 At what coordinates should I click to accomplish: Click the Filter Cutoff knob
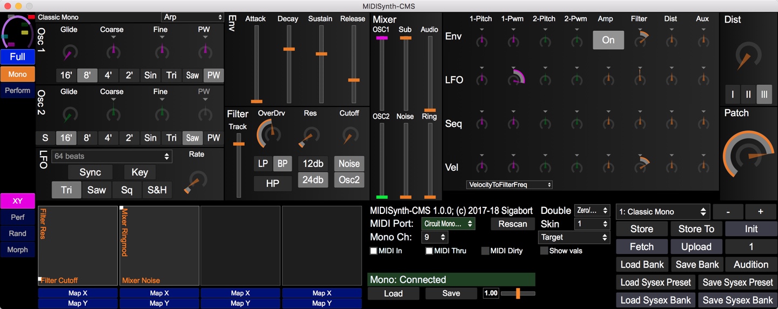coord(350,135)
